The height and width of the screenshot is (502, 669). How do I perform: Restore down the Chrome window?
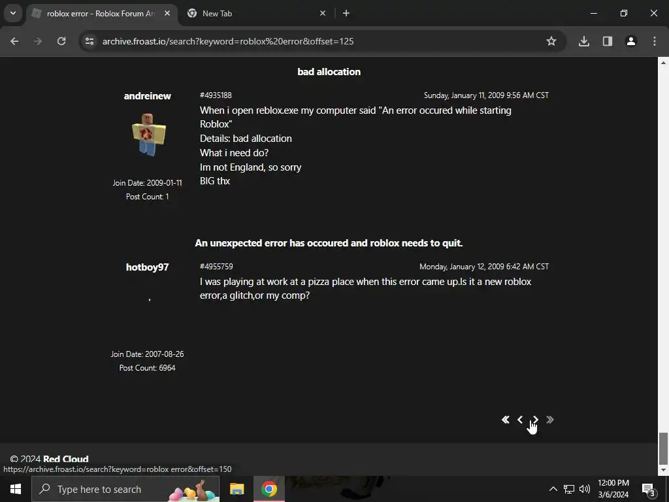pos(624,13)
